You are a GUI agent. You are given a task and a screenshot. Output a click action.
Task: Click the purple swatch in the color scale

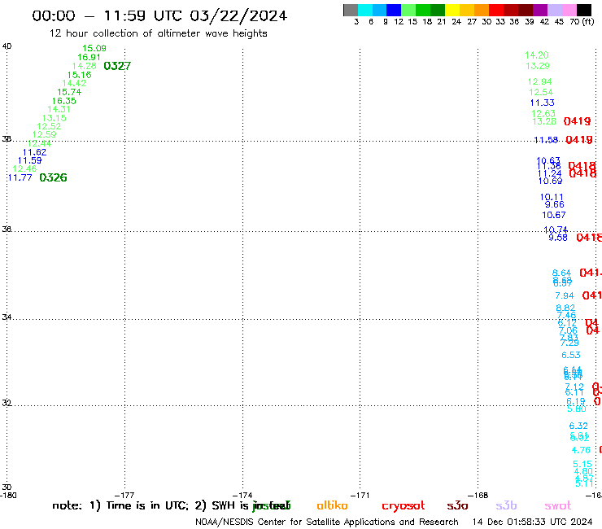click(x=540, y=10)
